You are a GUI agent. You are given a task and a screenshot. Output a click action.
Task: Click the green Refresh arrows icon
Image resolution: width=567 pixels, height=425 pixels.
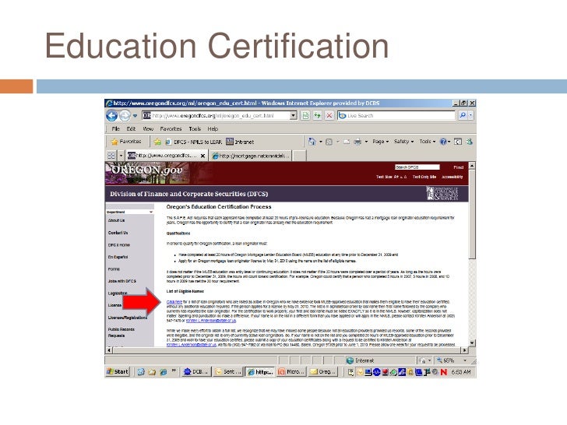(317, 116)
